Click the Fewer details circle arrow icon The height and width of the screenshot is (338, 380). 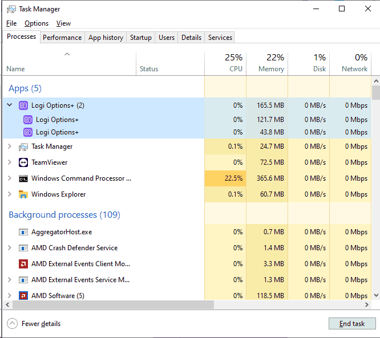(12, 324)
